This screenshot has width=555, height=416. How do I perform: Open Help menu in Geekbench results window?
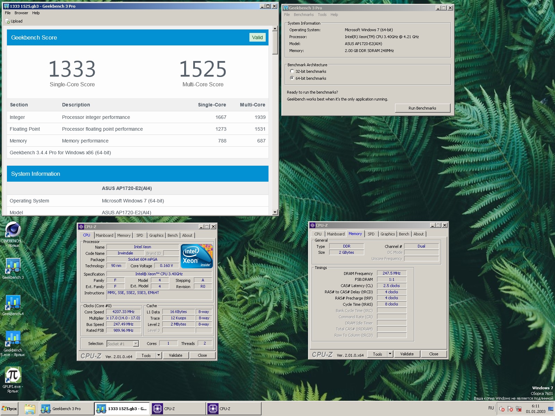click(36, 13)
